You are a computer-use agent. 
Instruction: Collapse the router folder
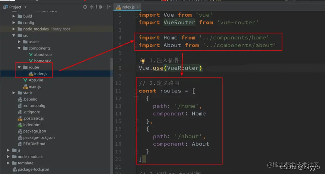19,67
